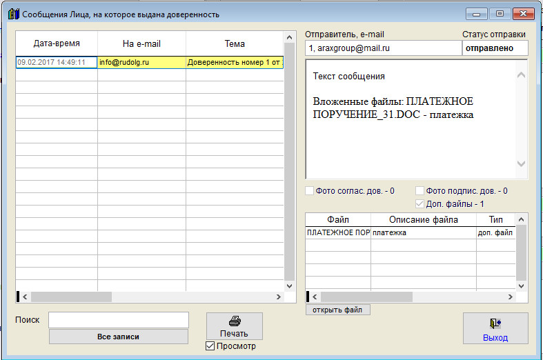Toggle the Просмотр checkbox
The width and height of the screenshot is (543, 360).
coord(210,346)
